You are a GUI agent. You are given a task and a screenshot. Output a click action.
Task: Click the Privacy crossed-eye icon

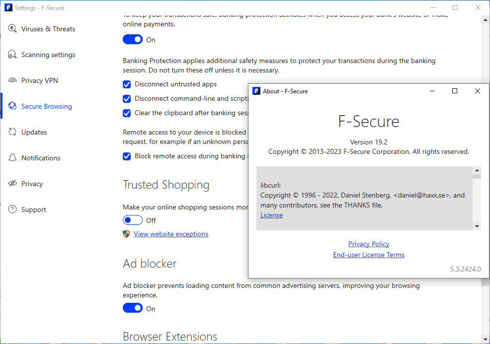pyautogui.click(x=12, y=184)
